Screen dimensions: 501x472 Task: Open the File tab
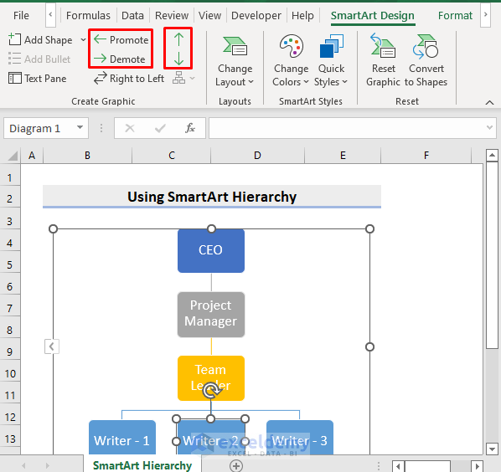coord(21,15)
